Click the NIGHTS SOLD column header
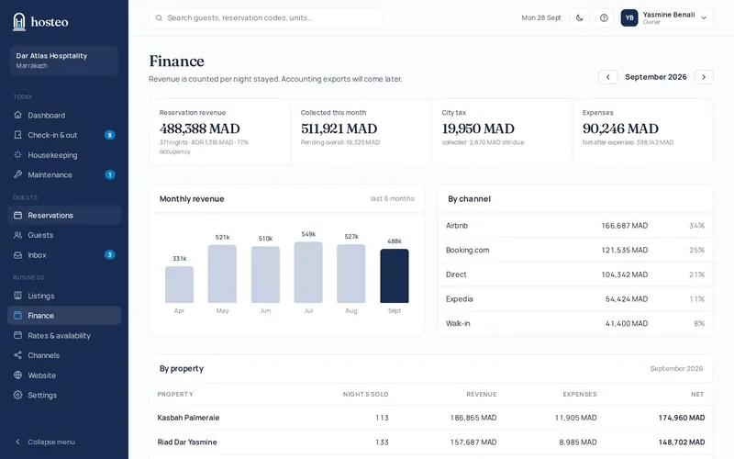 (365, 395)
